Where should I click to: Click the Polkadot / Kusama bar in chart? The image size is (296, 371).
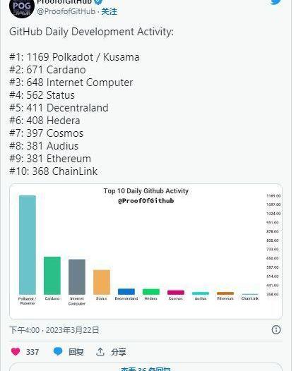pyautogui.click(x=28, y=245)
